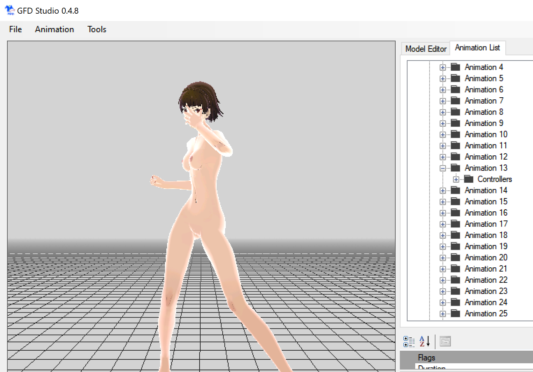
Task: Expand the Animation 16 node
Action: coord(443,213)
